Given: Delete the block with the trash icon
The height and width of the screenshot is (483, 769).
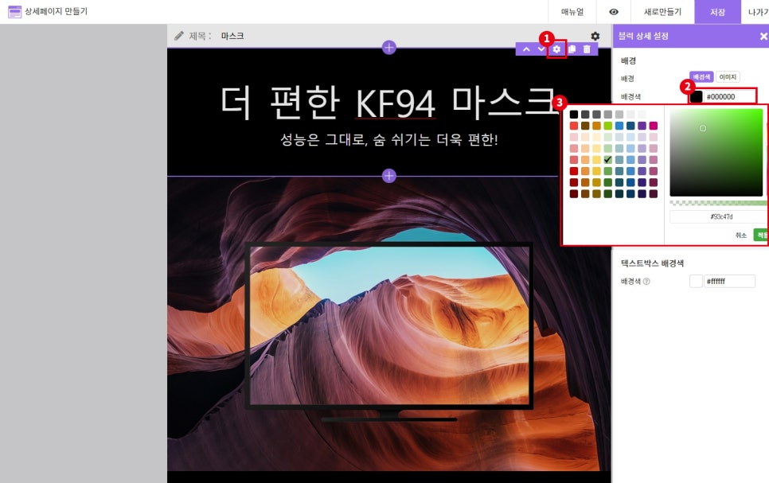Looking at the screenshot, I should (x=587, y=49).
